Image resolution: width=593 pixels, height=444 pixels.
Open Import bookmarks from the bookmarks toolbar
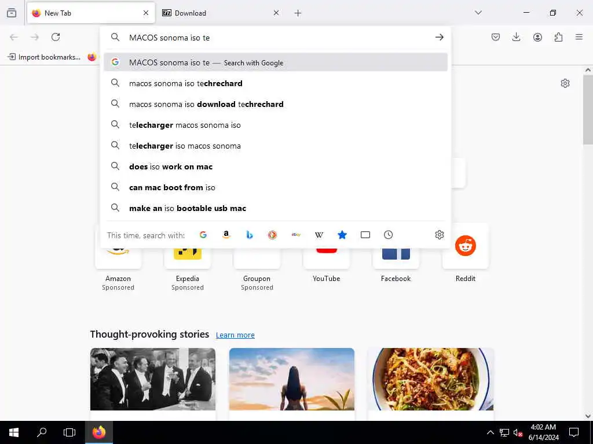pyautogui.click(x=44, y=57)
